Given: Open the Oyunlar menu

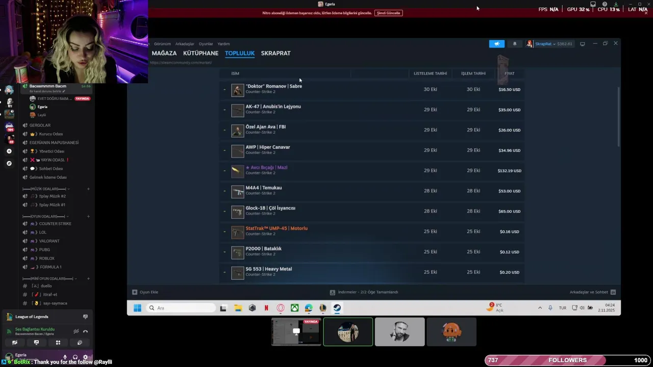Looking at the screenshot, I should [206, 44].
